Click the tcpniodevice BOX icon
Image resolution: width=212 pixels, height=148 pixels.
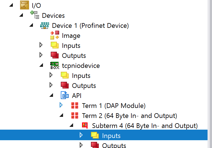pos(55,65)
